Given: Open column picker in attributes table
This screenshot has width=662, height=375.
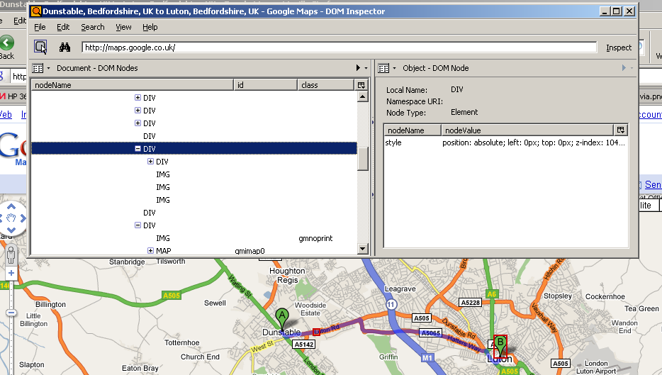Looking at the screenshot, I should click(621, 130).
